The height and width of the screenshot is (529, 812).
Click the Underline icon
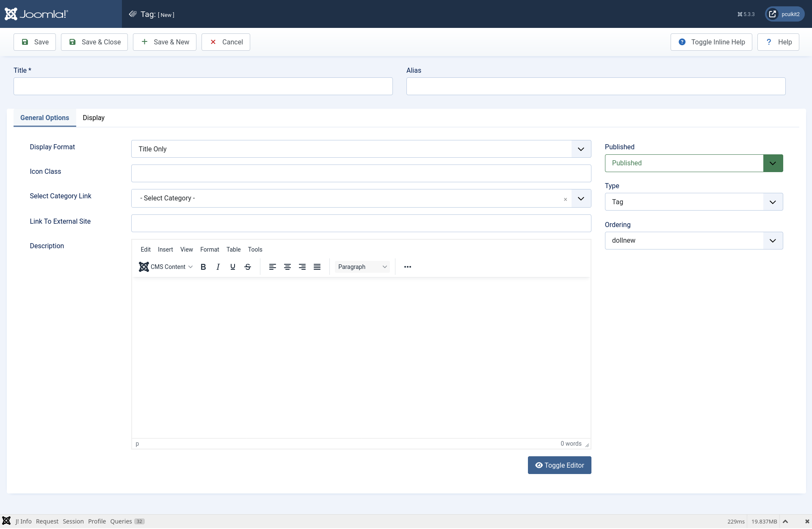click(233, 267)
